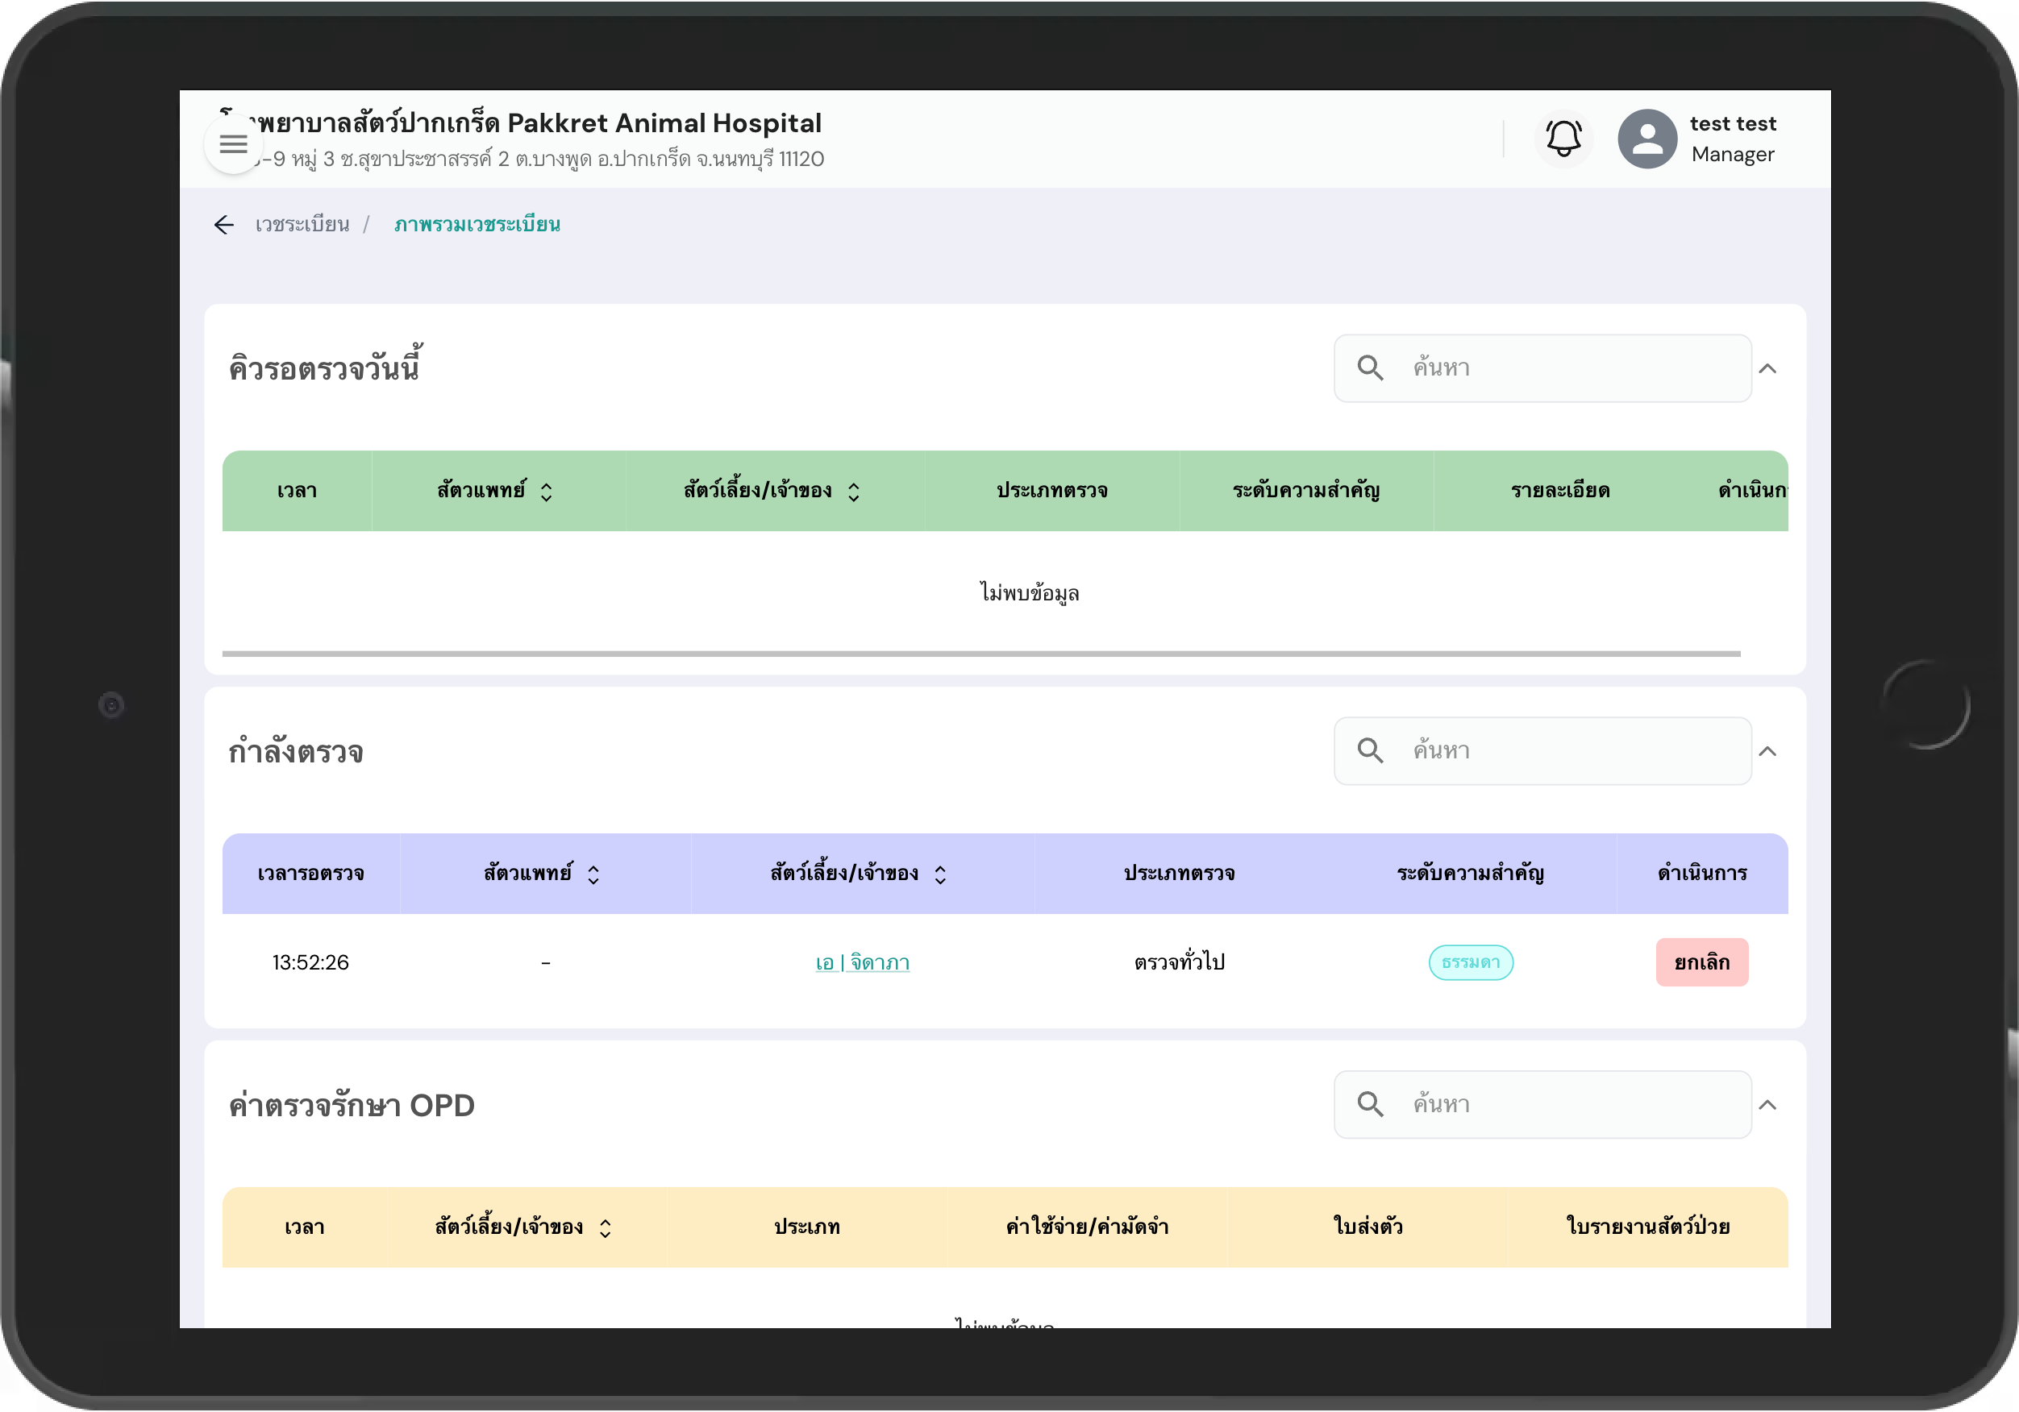Screen dimensions: 2019x1412
Task: Click ใบรายงานสัตว์ป่วย column header
Action: point(1648,1227)
